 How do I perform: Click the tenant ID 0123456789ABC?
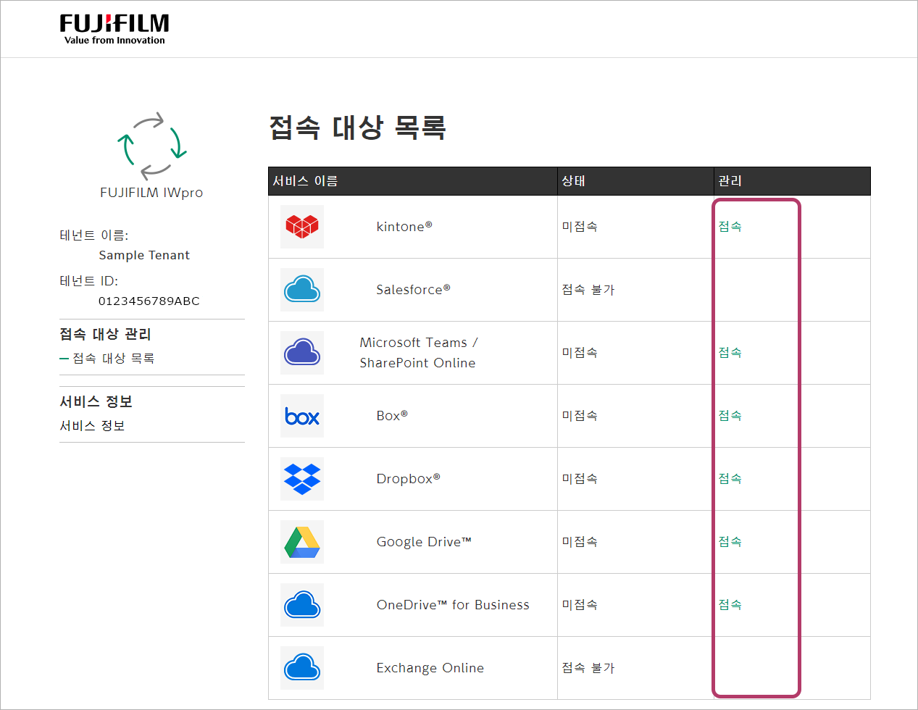(x=149, y=301)
